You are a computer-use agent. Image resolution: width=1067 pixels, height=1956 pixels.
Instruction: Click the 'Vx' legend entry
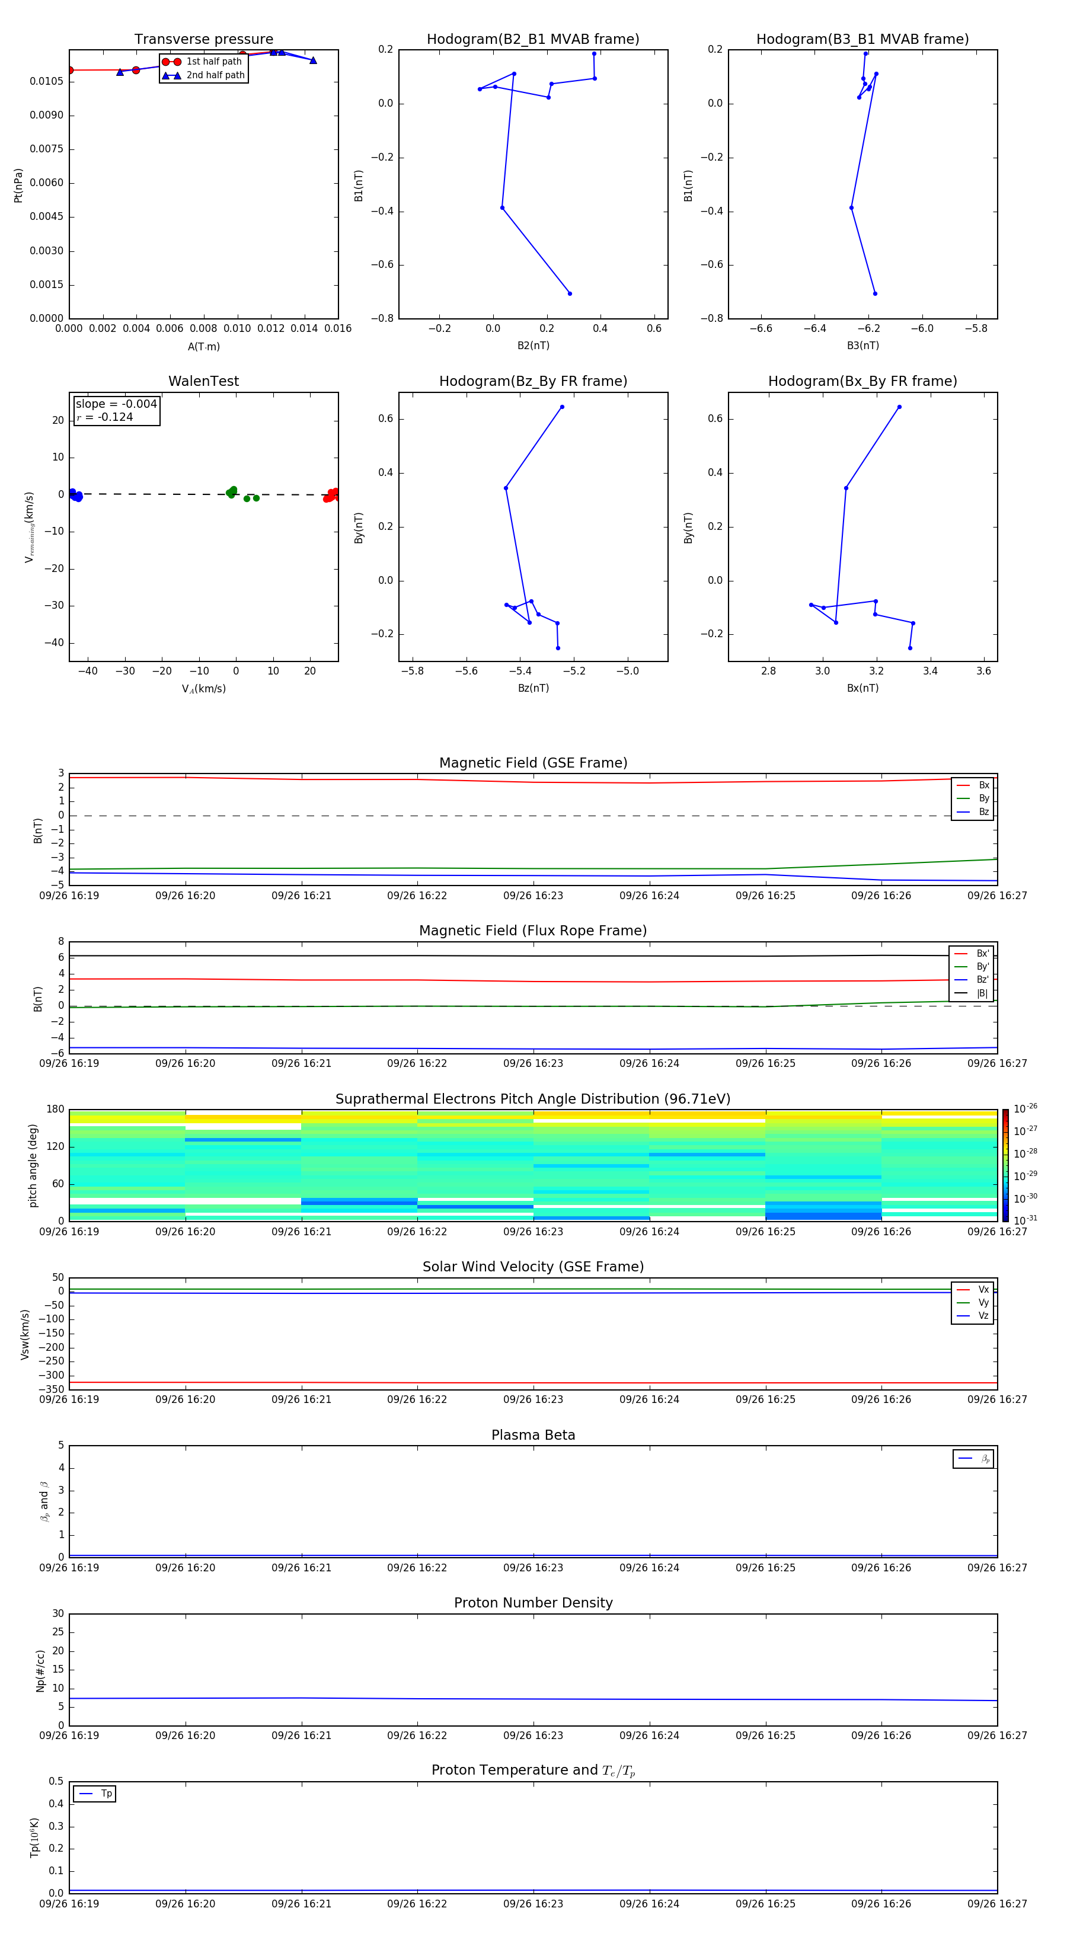click(973, 1290)
